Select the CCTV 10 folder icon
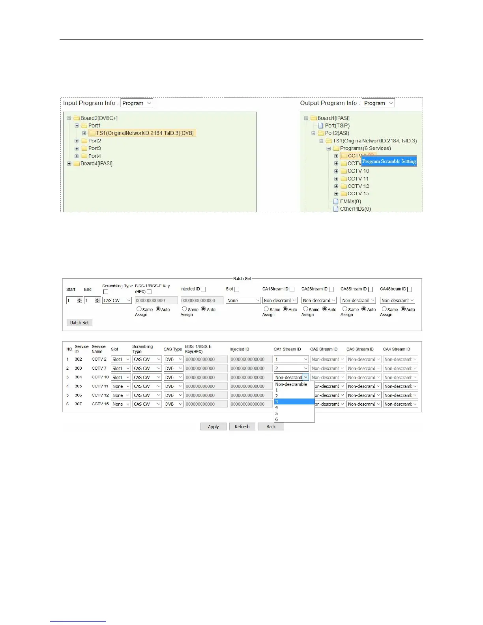The width and height of the screenshot is (483, 625). pyautogui.click(x=344, y=171)
